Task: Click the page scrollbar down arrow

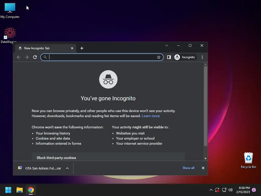Action: [x=206, y=158]
